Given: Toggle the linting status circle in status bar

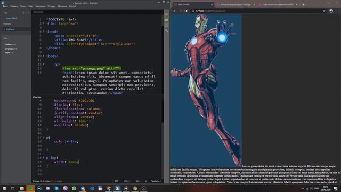Looking at the screenshot, I should 146,181.
